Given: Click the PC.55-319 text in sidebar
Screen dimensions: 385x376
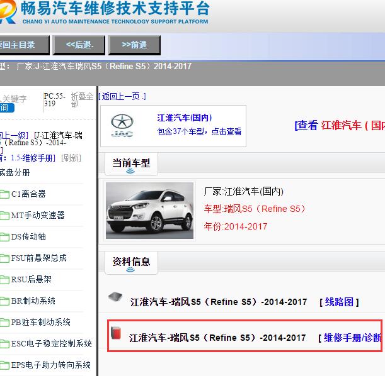Looking at the screenshot, I should 55,100.
